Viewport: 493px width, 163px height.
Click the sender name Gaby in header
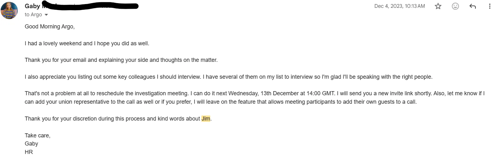32,6
